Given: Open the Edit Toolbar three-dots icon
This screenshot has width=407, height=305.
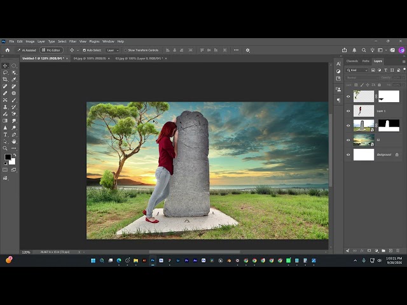Looking at the screenshot, I should point(14,148).
